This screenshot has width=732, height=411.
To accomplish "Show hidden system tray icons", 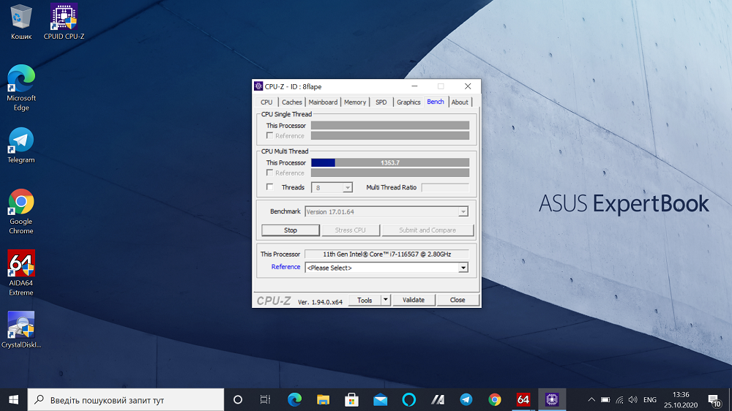I will coord(591,400).
